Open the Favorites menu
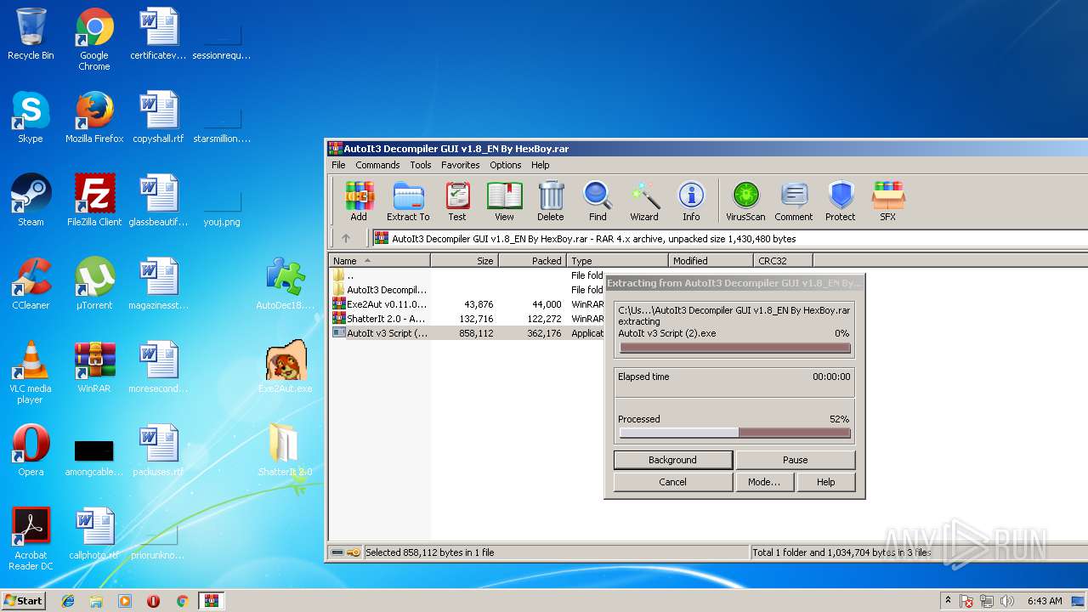 (x=461, y=165)
